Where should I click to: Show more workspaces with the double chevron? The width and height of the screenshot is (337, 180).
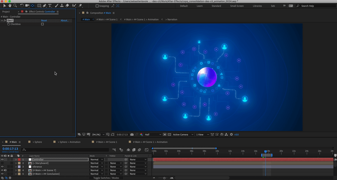(x=284, y=6)
